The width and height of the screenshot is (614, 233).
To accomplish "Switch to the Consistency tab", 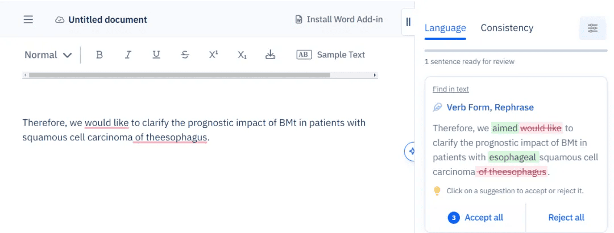I will click(507, 28).
